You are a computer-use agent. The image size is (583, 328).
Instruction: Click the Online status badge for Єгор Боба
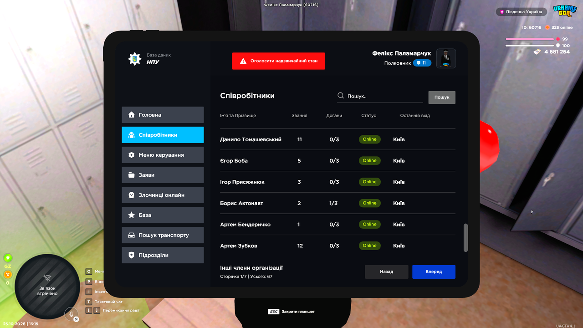pos(370,160)
